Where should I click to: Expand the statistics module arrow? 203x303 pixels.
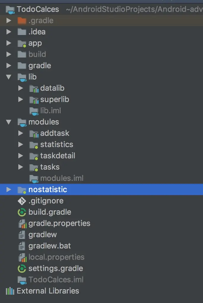(20, 145)
